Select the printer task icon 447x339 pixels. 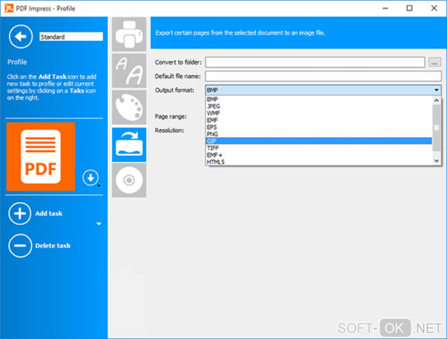[129, 34]
